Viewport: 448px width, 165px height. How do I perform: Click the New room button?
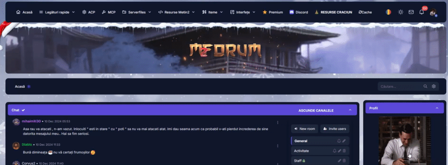tap(305, 129)
